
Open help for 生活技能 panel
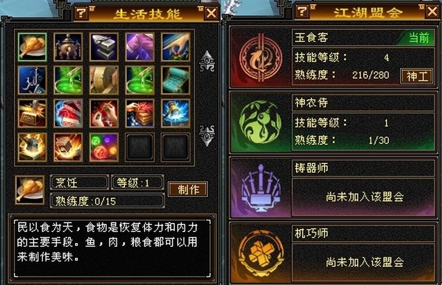pos(81,13)
